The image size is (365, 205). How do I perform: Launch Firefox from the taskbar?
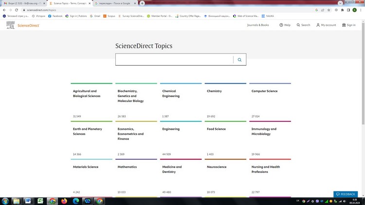coord(64,201)
